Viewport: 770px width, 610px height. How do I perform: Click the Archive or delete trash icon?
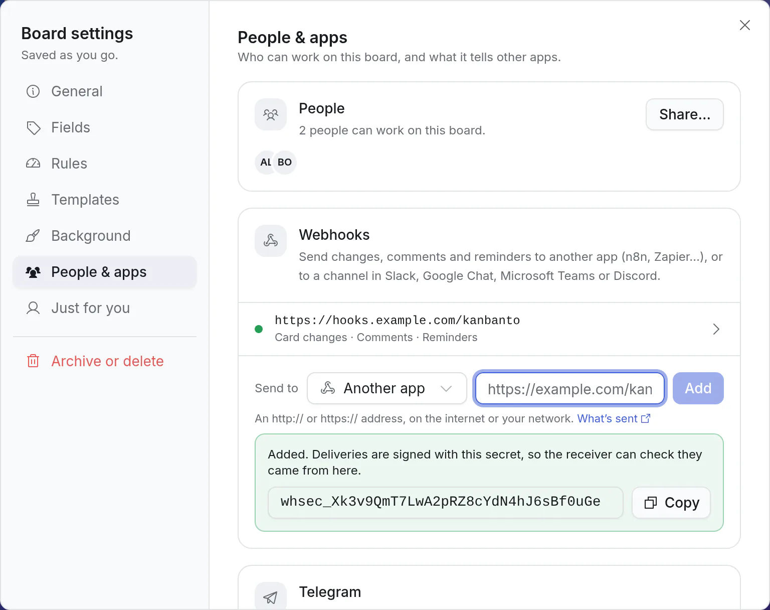[33, 361]
